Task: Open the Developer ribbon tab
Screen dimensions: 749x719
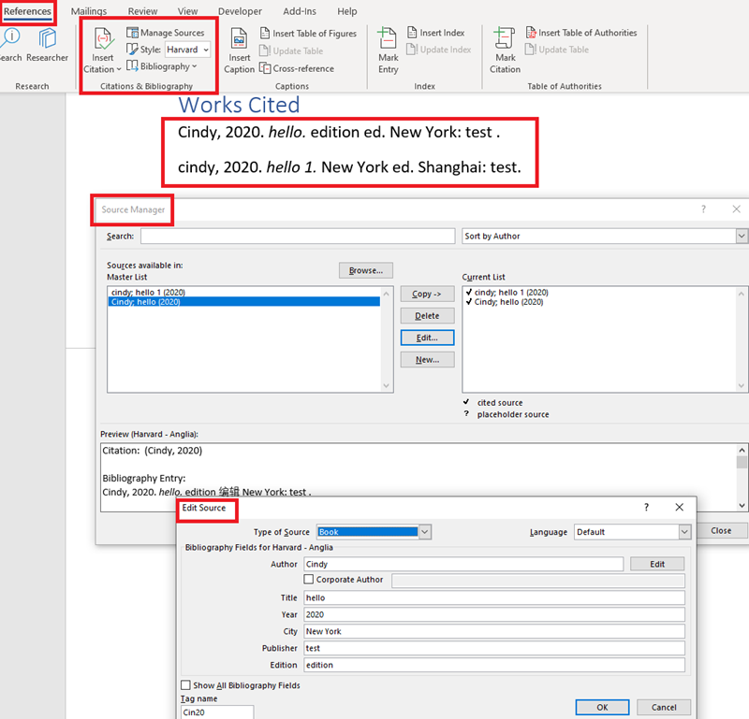Action: coord(240,11)
